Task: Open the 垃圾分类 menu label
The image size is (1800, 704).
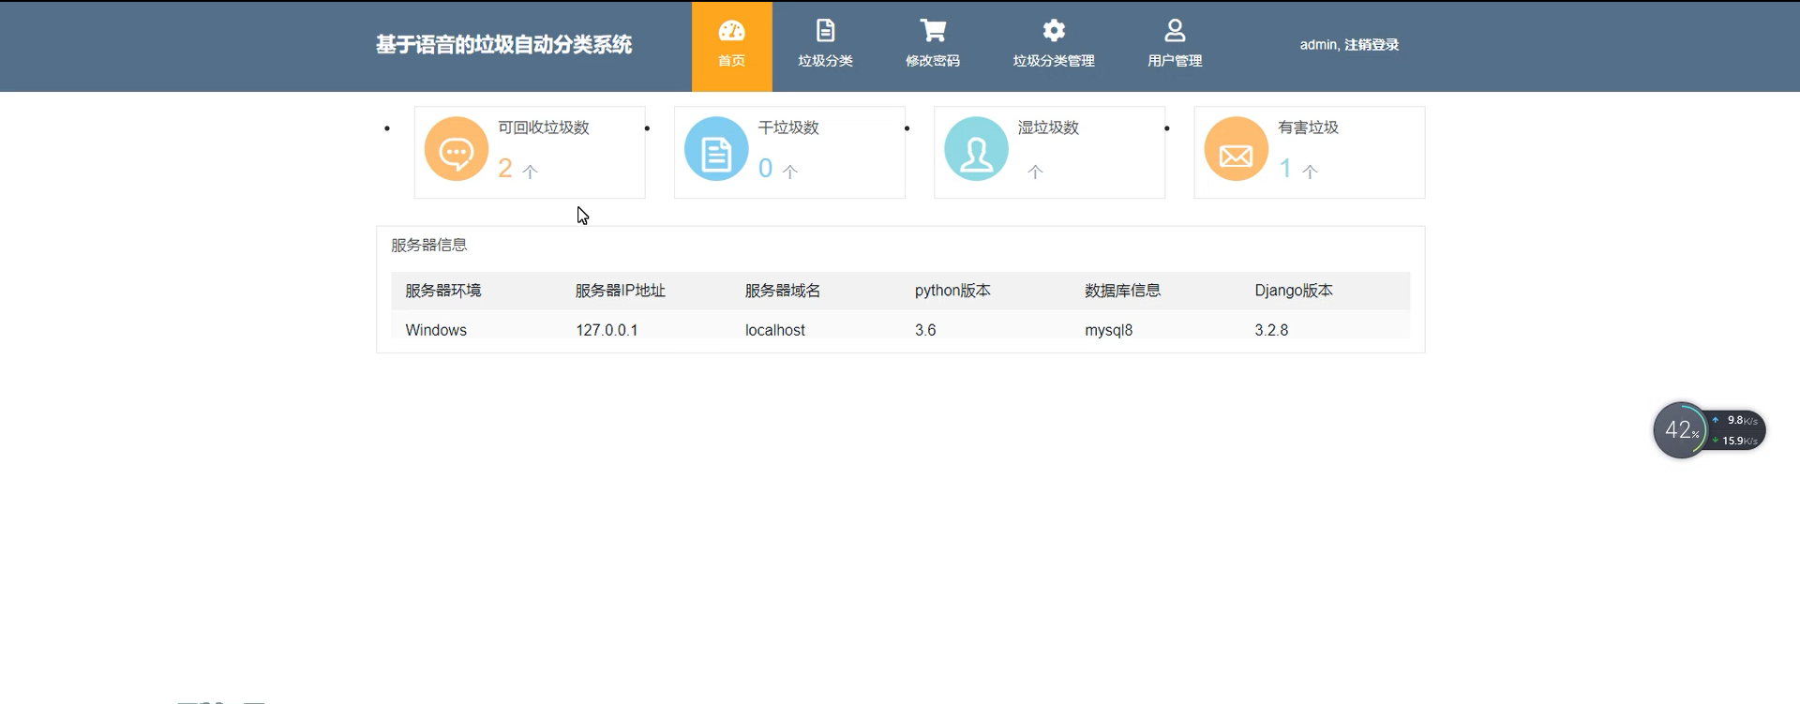Action: click(825, 61)
